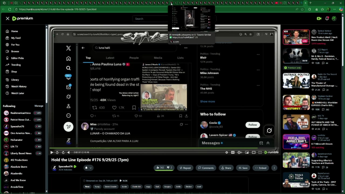Open the go-live camera icon in Rumble header
345x194 pixels.
319,19
